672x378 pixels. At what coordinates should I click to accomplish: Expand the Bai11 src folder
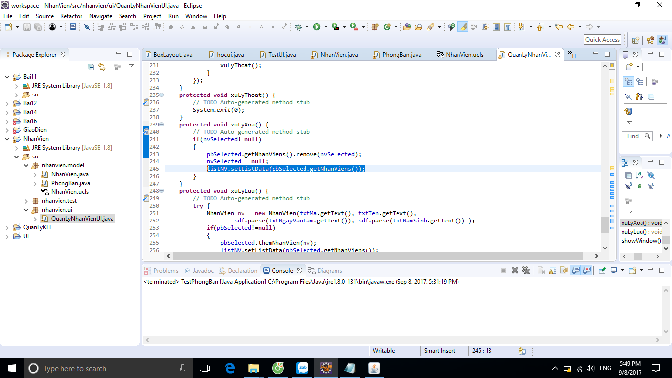(x=17, y=94)
